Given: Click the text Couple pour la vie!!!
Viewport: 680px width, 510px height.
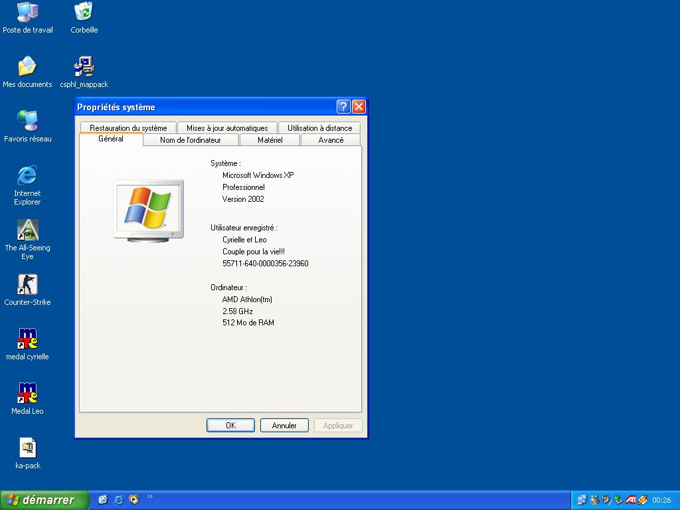Looking at the screenshot, I should point(254,252).
